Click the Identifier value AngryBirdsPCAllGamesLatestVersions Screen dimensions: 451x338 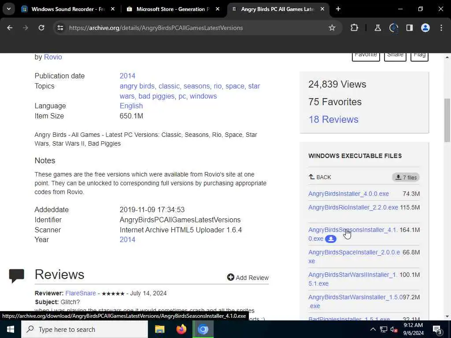[180, 220]
